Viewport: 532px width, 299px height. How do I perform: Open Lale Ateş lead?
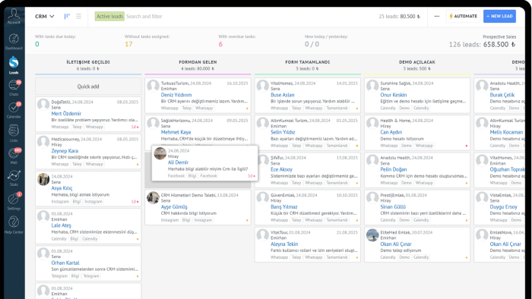[61, 225]
